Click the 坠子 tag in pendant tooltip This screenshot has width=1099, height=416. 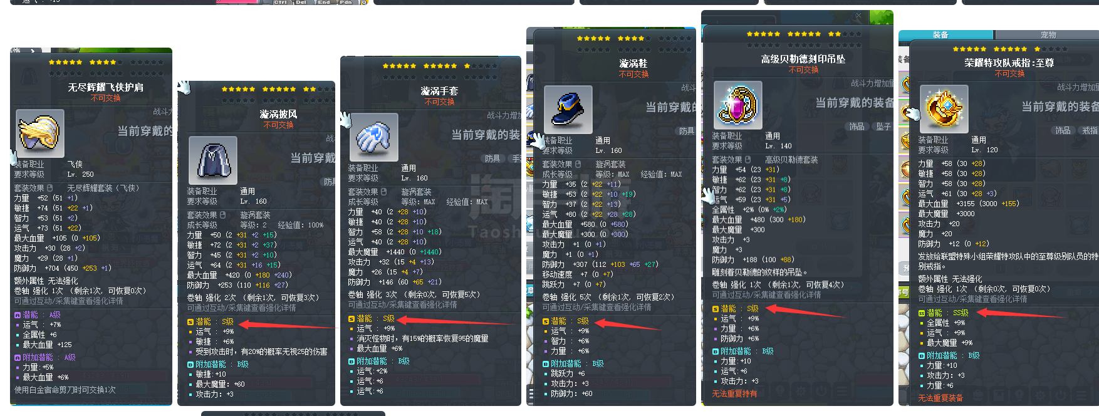pos(883,127)
